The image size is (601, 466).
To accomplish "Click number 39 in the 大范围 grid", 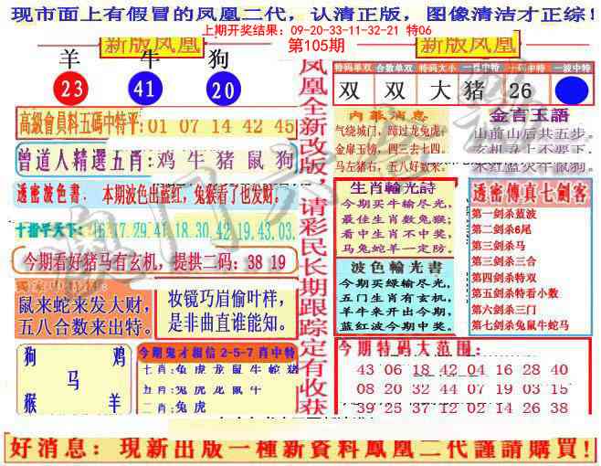I will pos(365,408).
